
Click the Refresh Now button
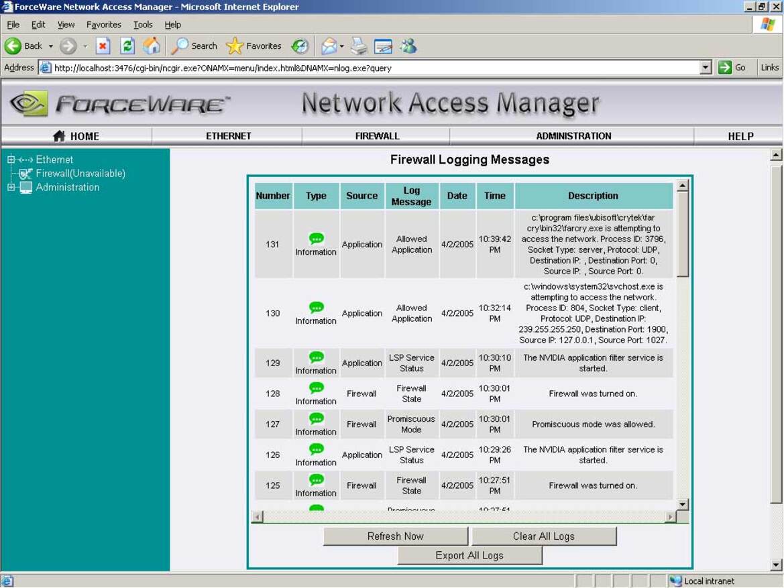point(396,536)
